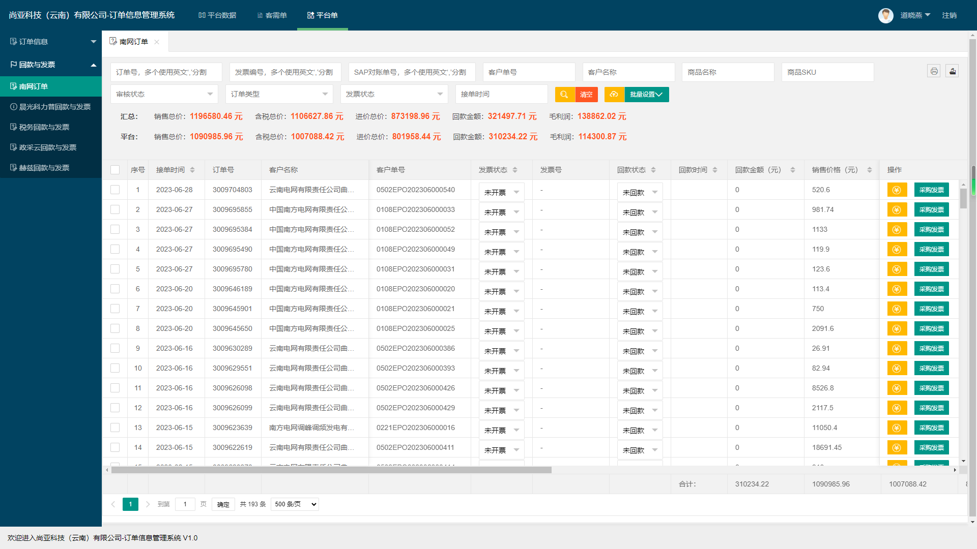Click yuan payment icon for order 3009695384
977x549 pixels.
897,229
